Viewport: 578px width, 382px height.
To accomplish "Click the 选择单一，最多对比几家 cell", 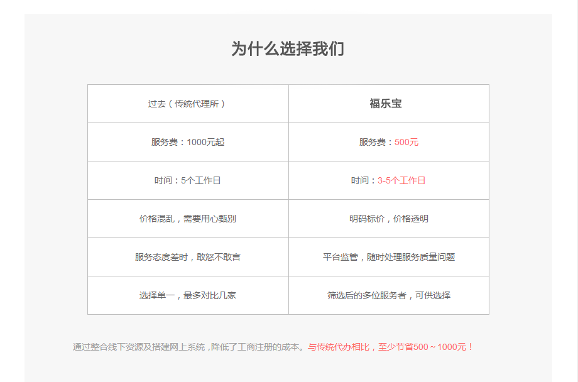I will [188, 295].
